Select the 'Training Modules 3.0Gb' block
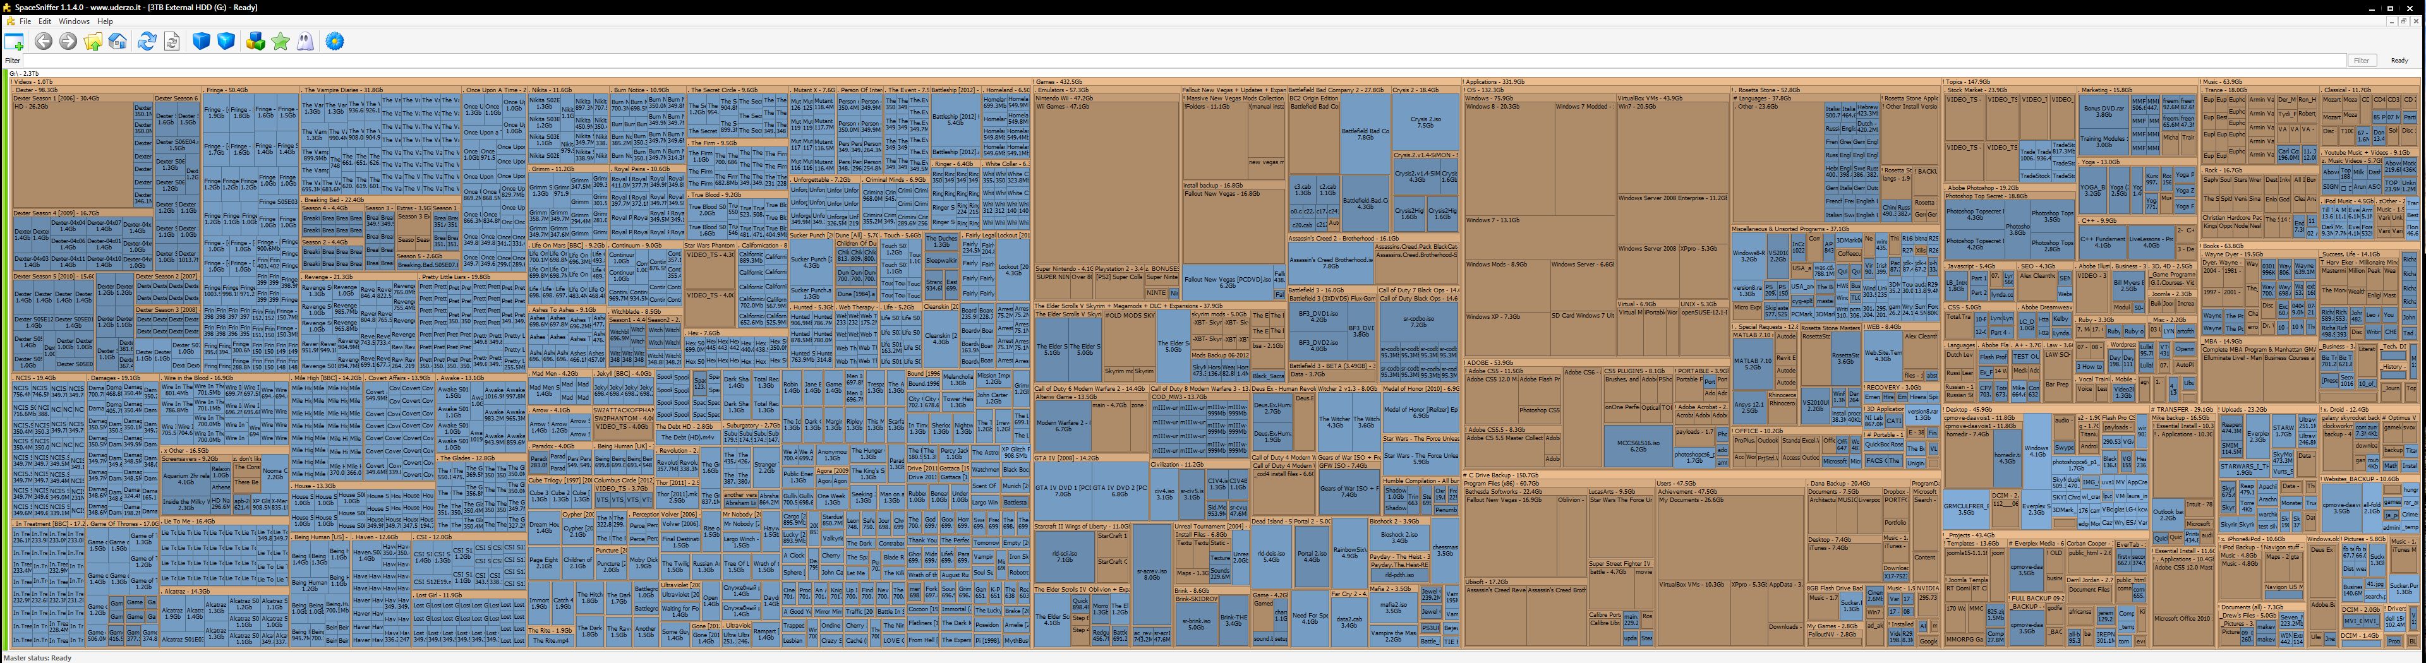2426x663 pixels. [2103, 141]
